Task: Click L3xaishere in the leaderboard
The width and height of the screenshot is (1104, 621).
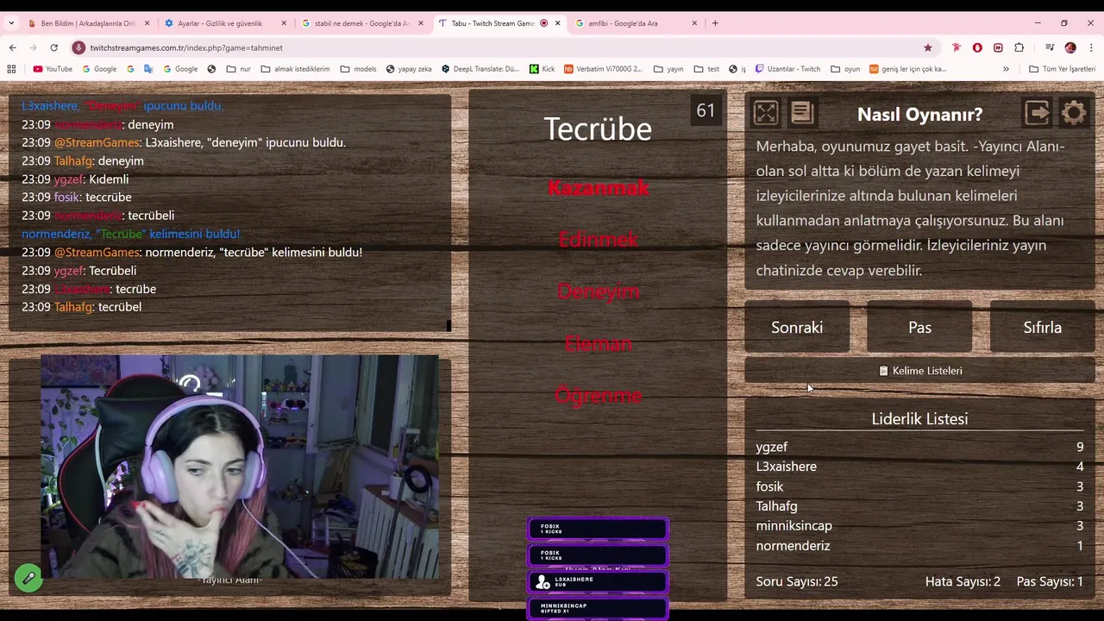Action: (x=787, y=467)
